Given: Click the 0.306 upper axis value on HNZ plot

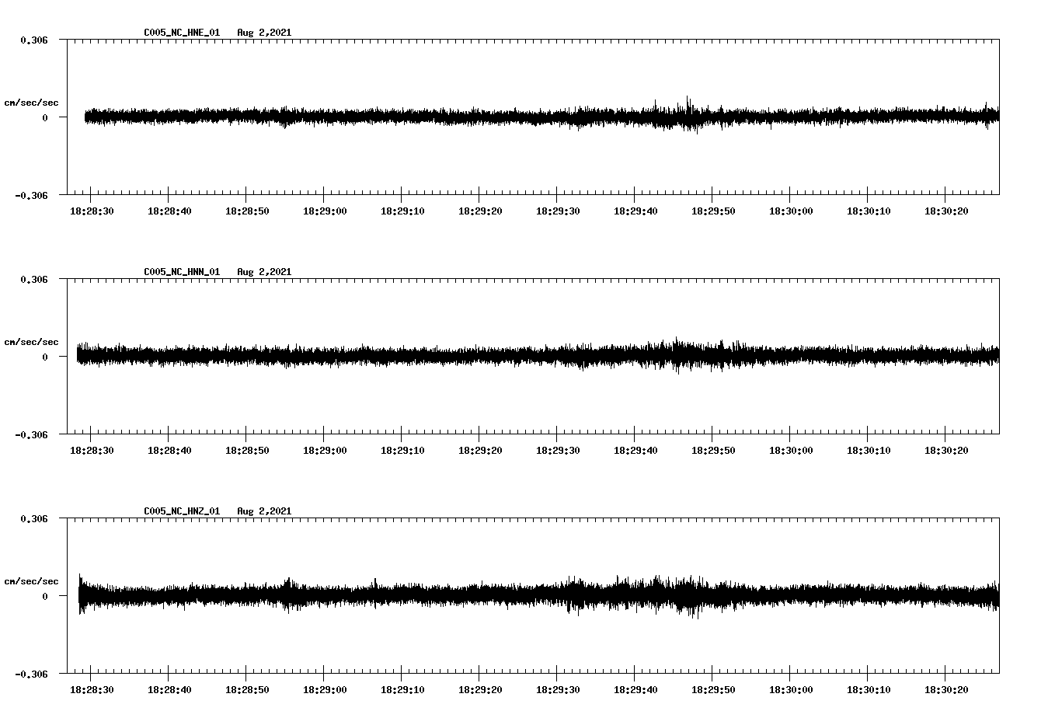Looking at the screenshot, I should (x=34, y=518).
